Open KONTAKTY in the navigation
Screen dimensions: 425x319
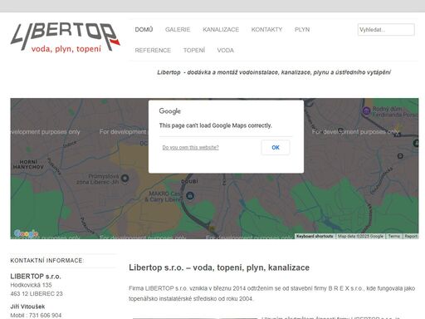pyautogui.click(x=266, y=29)
